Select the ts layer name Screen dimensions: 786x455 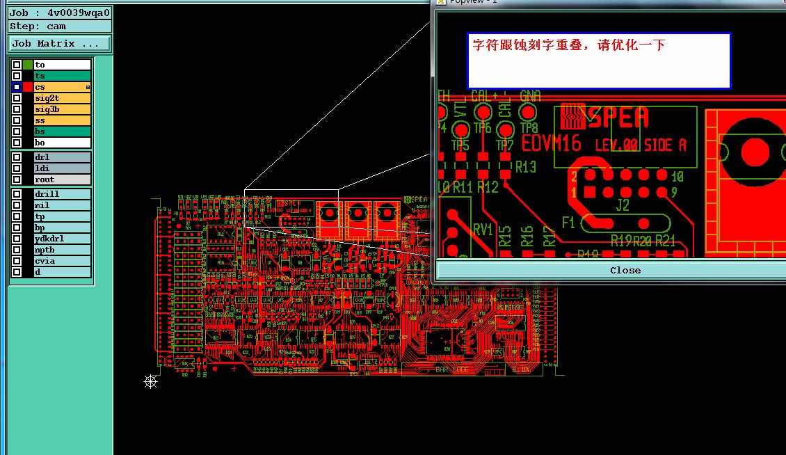coord(62,76)
